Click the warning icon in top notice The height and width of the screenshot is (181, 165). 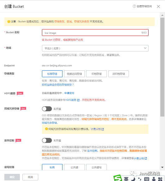coord(9,21)
